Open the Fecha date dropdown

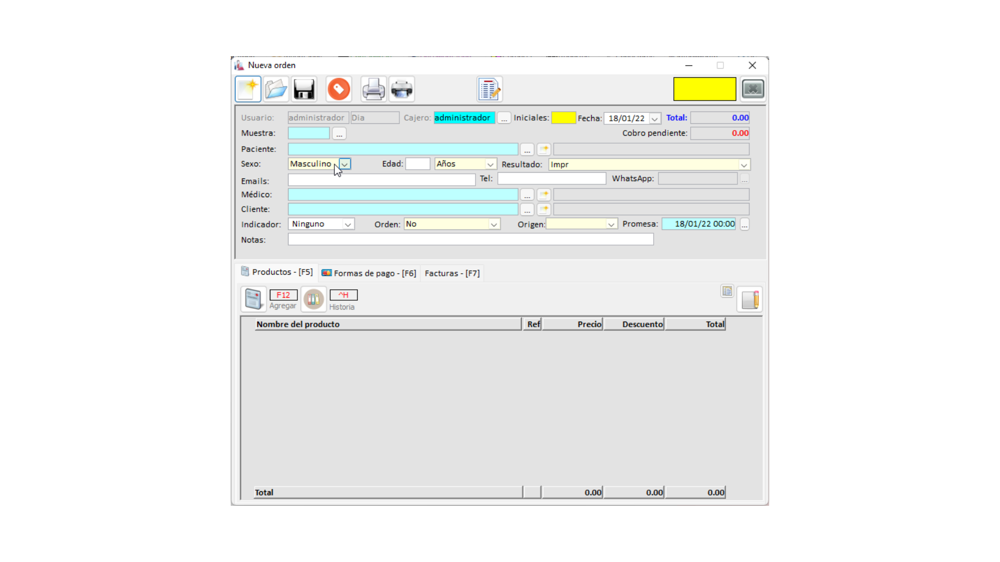pyautogui.click(x=655, y=119)
